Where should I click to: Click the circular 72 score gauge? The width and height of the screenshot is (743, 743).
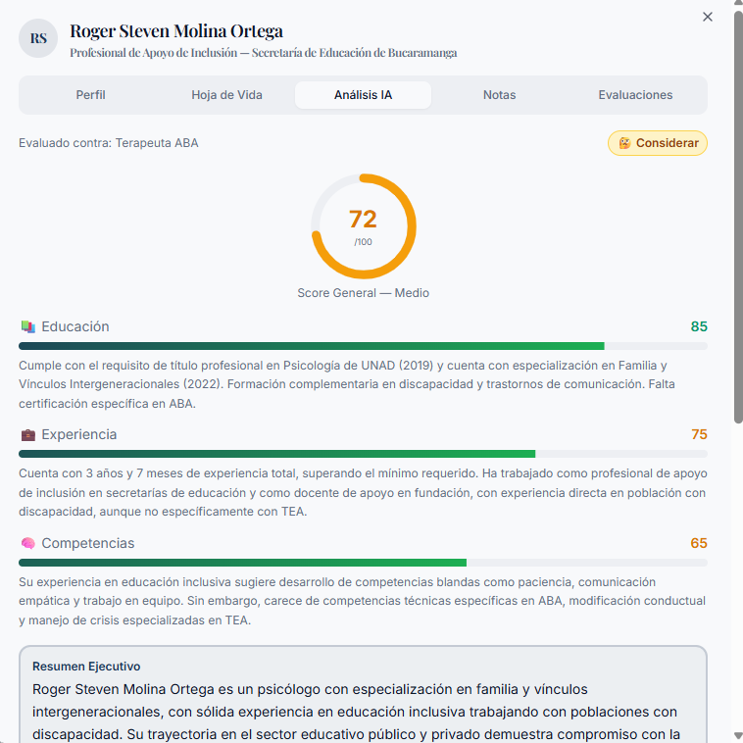364,226
